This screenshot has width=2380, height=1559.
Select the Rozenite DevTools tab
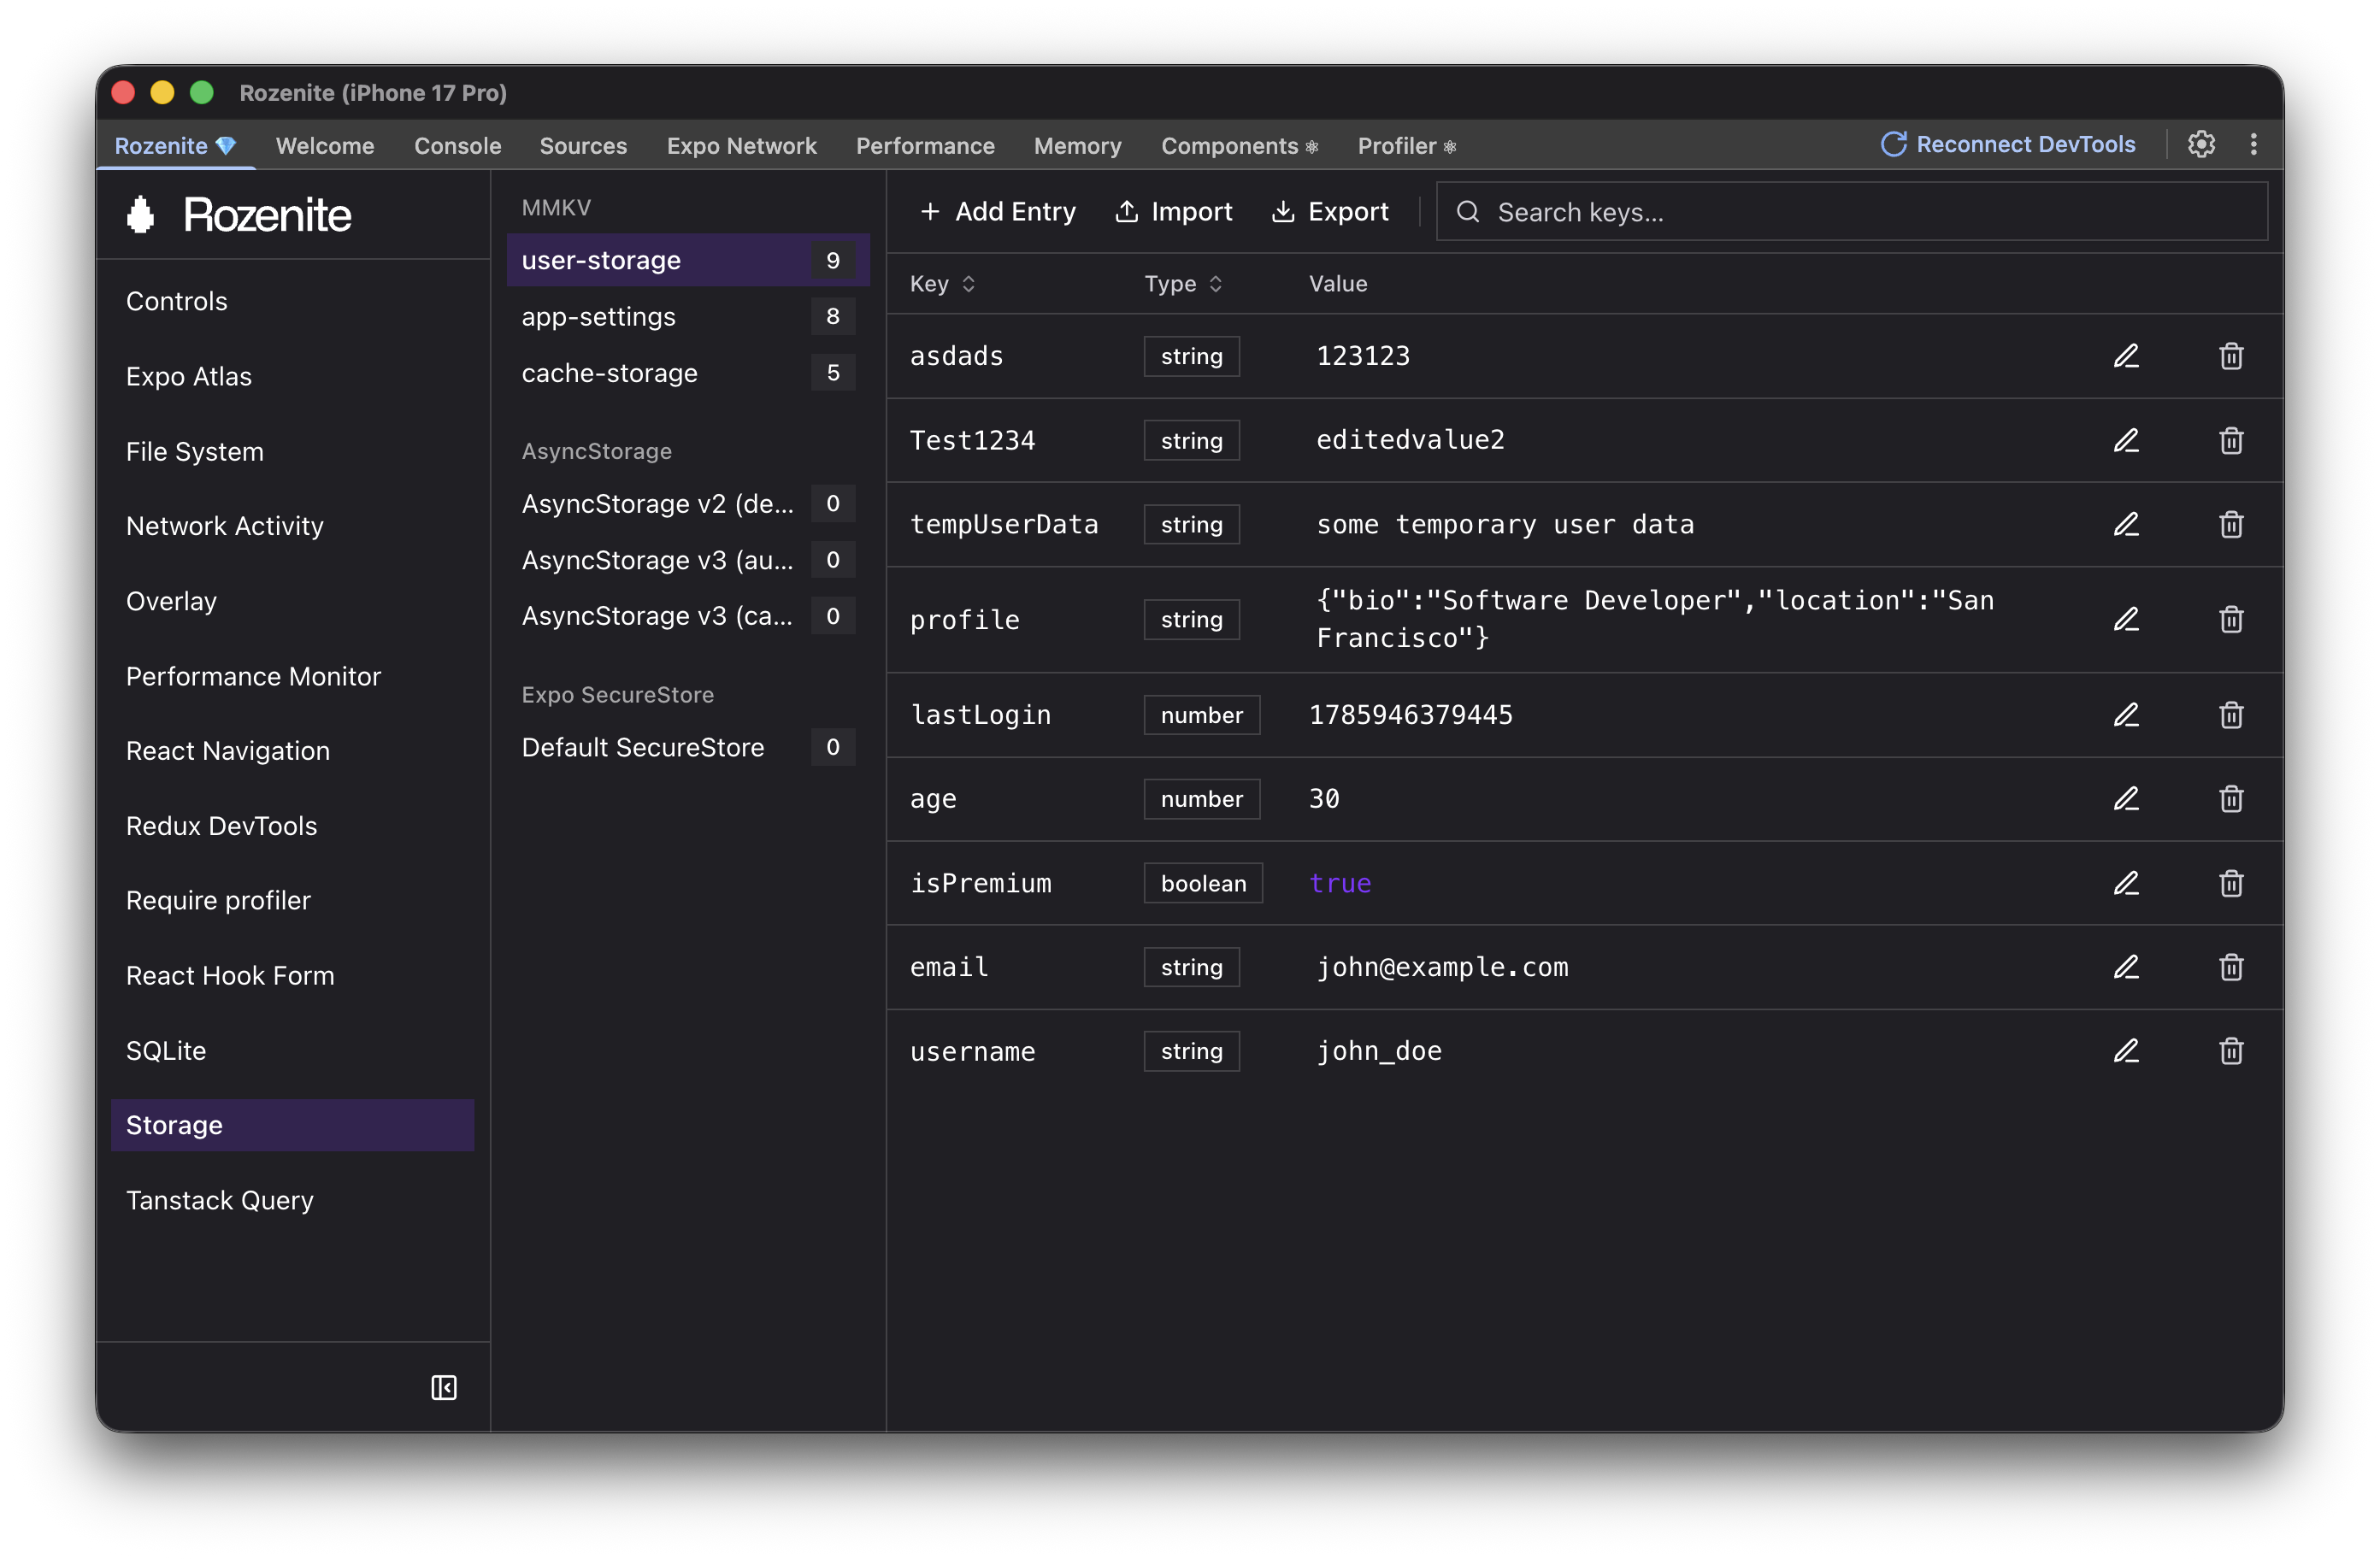click(175, 146)
